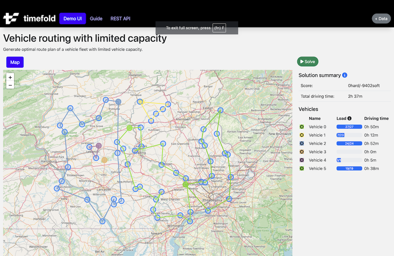Click Vehicle 0's 27/27 load bar

click(349, 127)
